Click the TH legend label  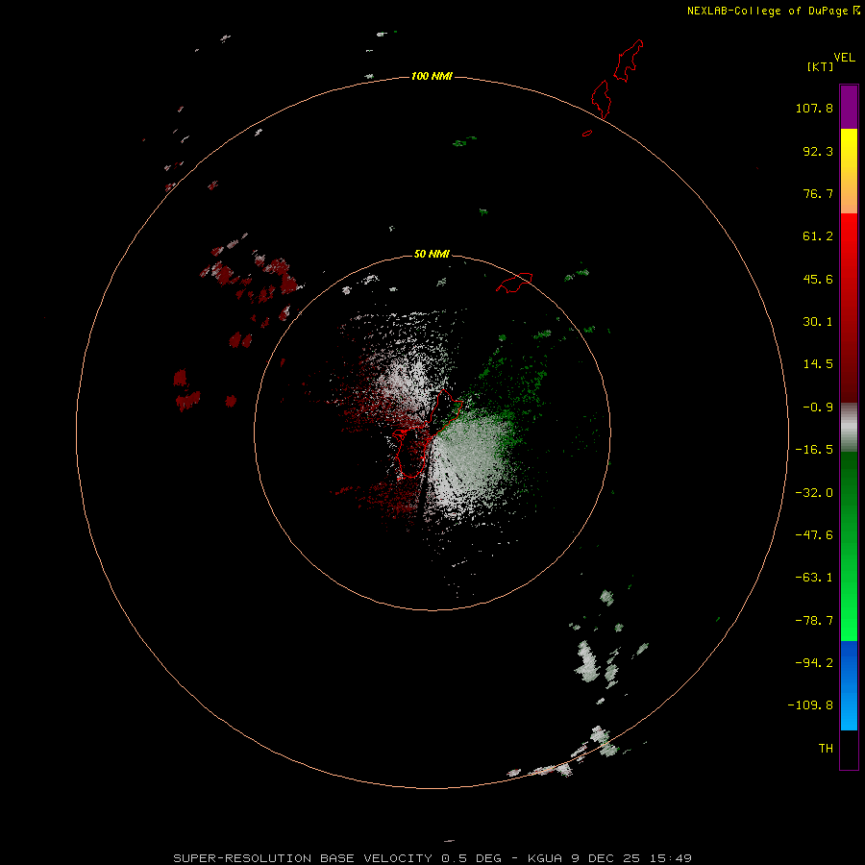click(826, 749)
